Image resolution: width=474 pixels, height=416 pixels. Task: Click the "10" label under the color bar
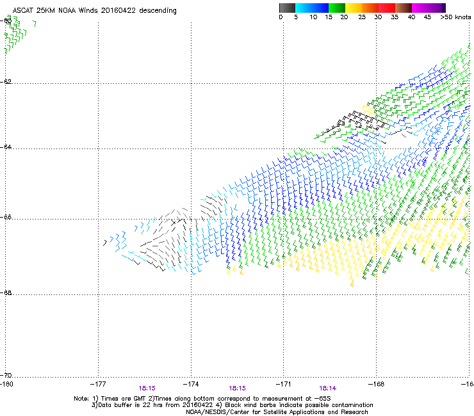pyautogui.click(x=313, y=17)
